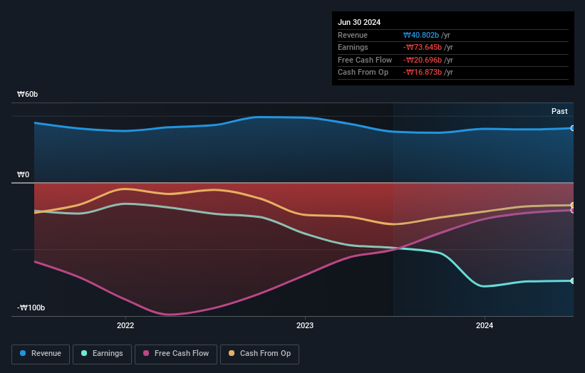The width and height of the screenshot is (585, 373).
Task: Click the ₩60b y-axis label
Action: (28, 94)
